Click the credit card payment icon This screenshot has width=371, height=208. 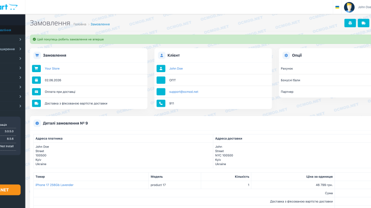(36, 92)
